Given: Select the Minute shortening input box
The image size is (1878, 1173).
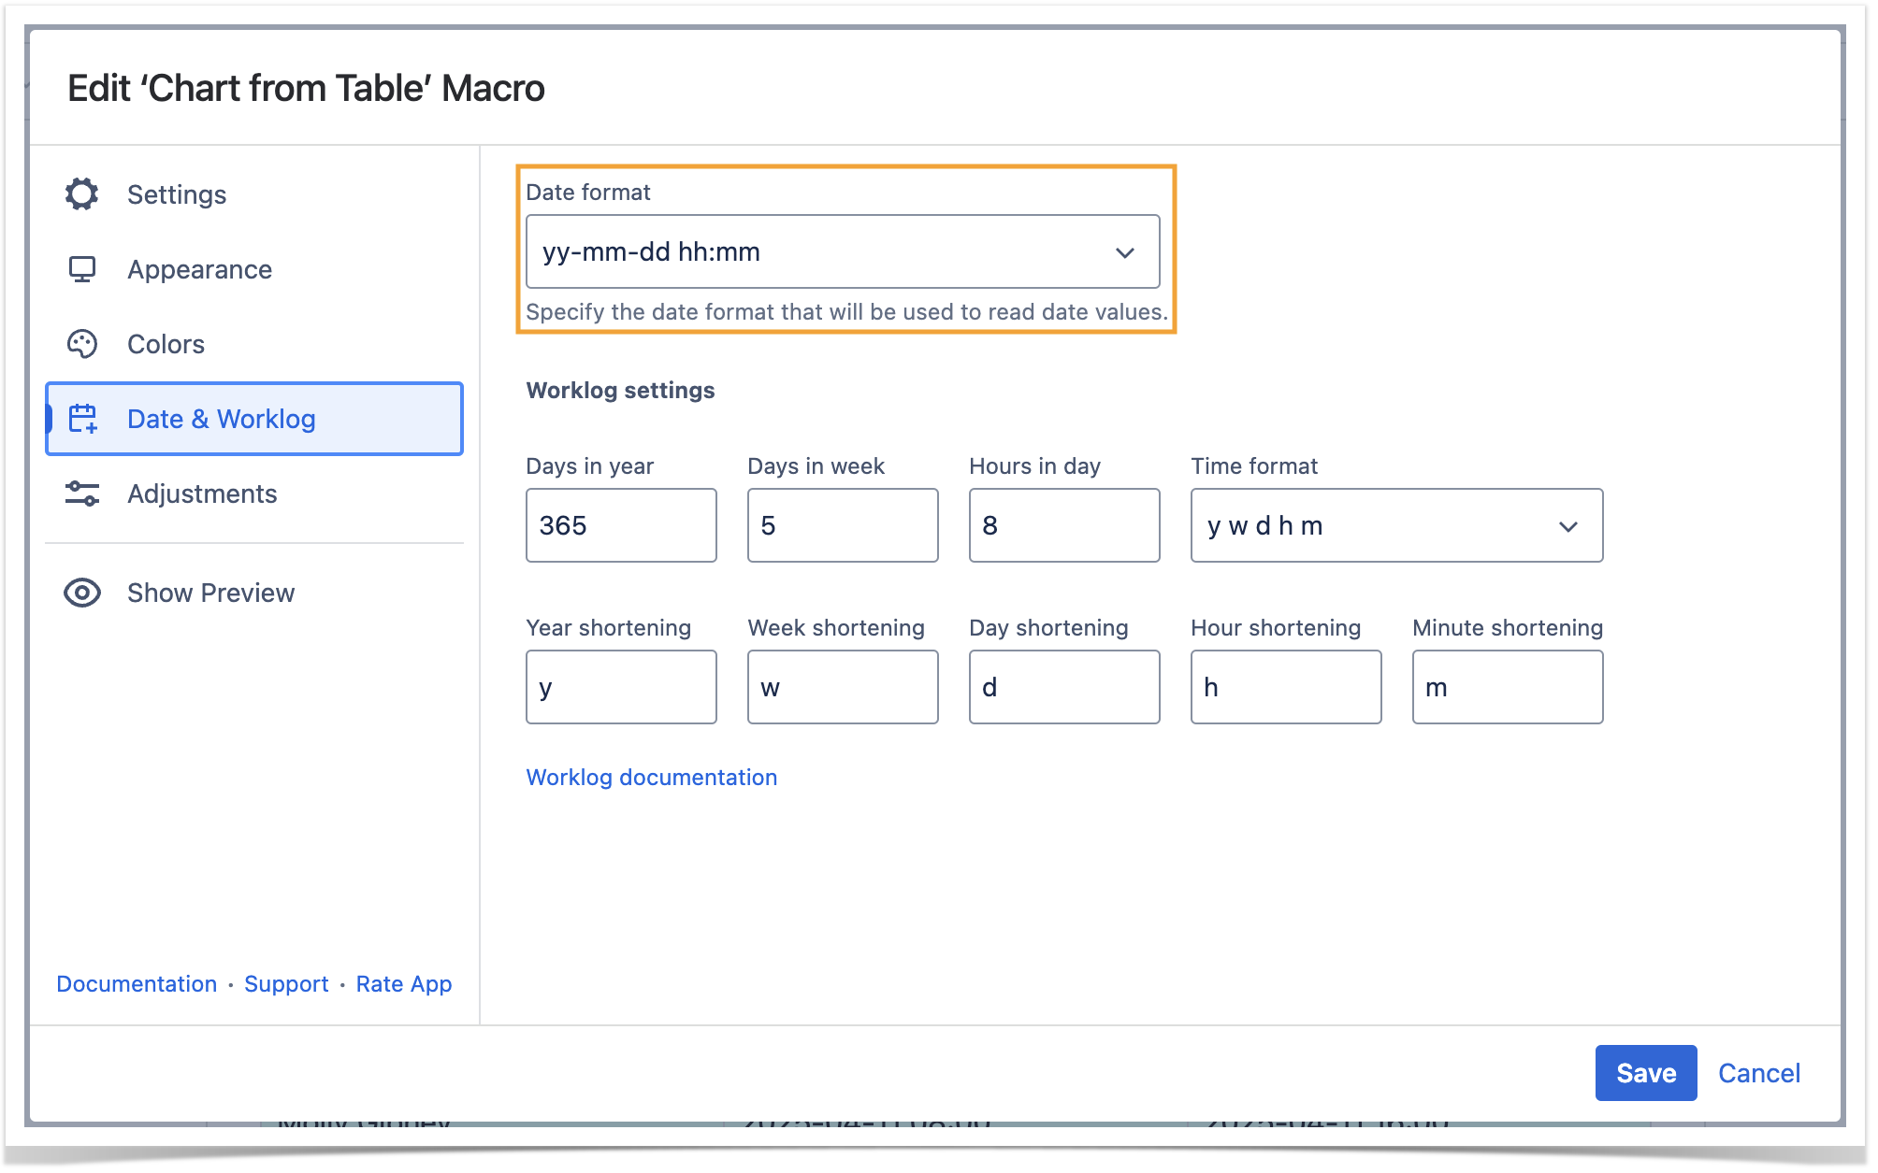Looking at the screenshot, I should (1507, 687).
